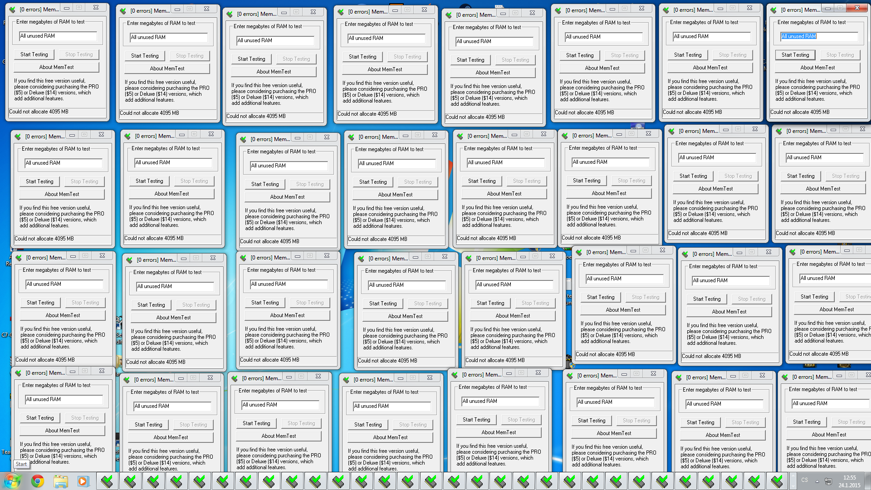
Task: Launch Google Chrome from the taskbar
Action: (x=38, y=480)
